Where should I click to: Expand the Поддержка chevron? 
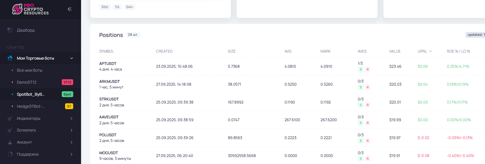coord(72,154)
